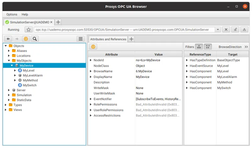The image size is (252, 148).
Task: Expand the Views folder
Action: click(x=6, y=110)
